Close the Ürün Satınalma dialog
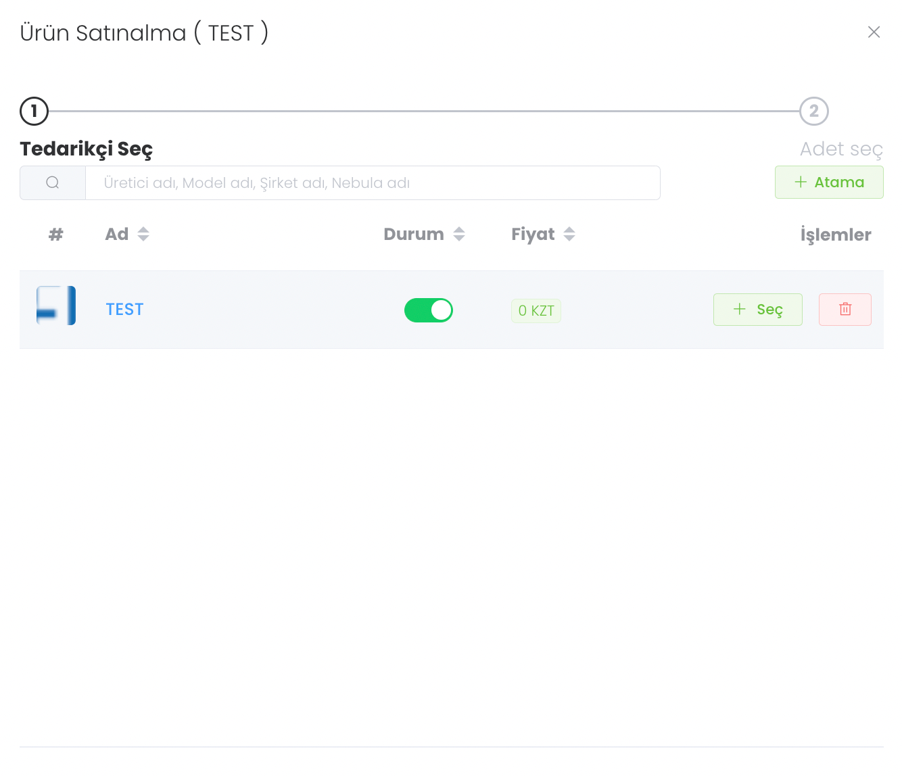 coord(874,32)
